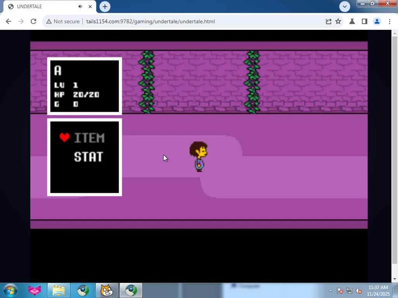398x298 pixels.
Task: Click the red heart cursor
Action: point(65,137)
